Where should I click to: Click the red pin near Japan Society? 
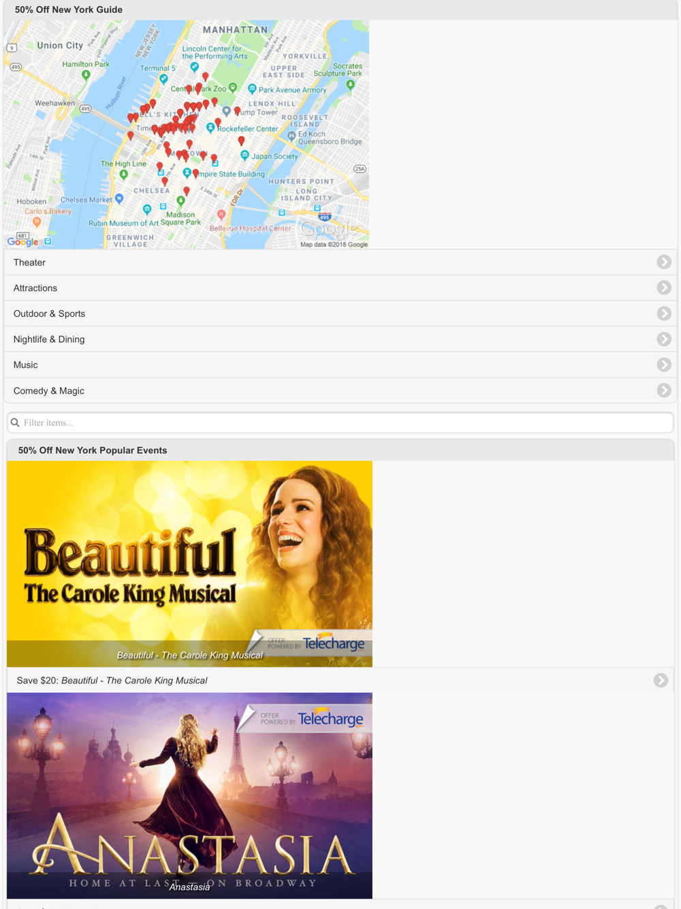(241, 141)
